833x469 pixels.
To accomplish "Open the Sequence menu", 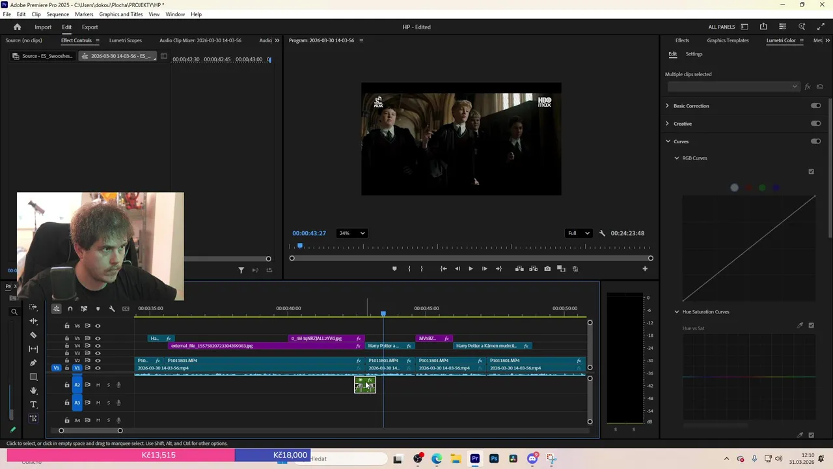I will point(58,14).
